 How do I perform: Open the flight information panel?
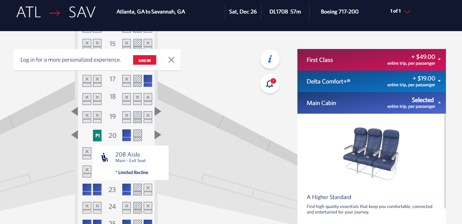point(270,59)
